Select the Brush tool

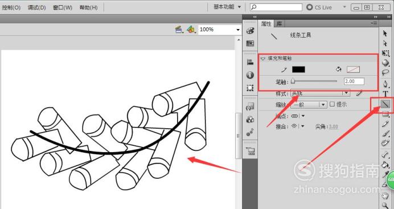click(385, 134)
